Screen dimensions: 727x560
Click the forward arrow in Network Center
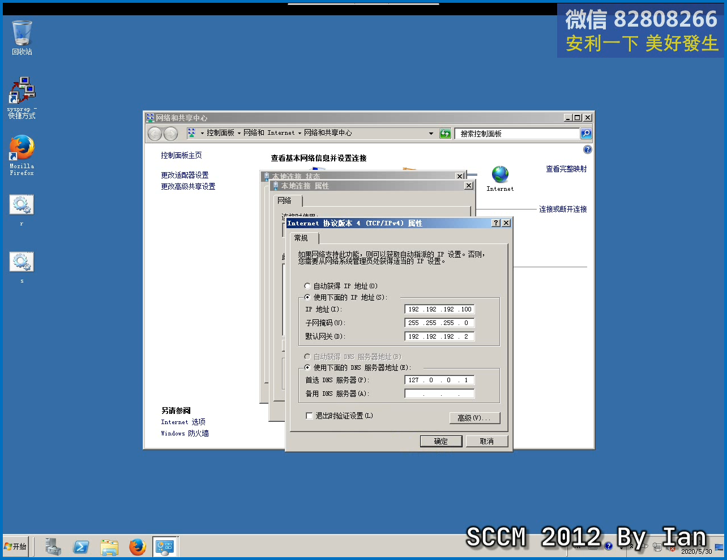click(170, 134)
